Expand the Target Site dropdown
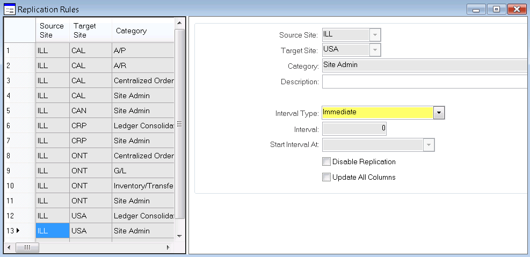This screenshot has height=257, width=530. pyautogui.click(x=375, y=50)
